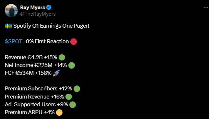Viewport: 209px width, 119px height.
Task: Click the green circle beside Revenue
Action: [62, 57]
